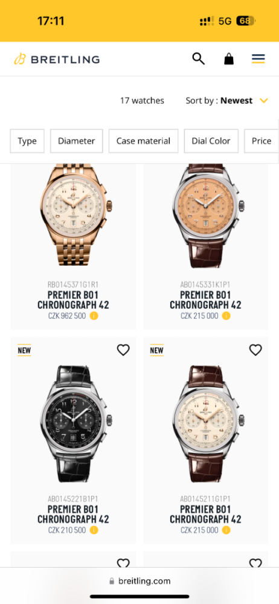
Task: Click the Breitling logo in header
Action: pos(57,59)
